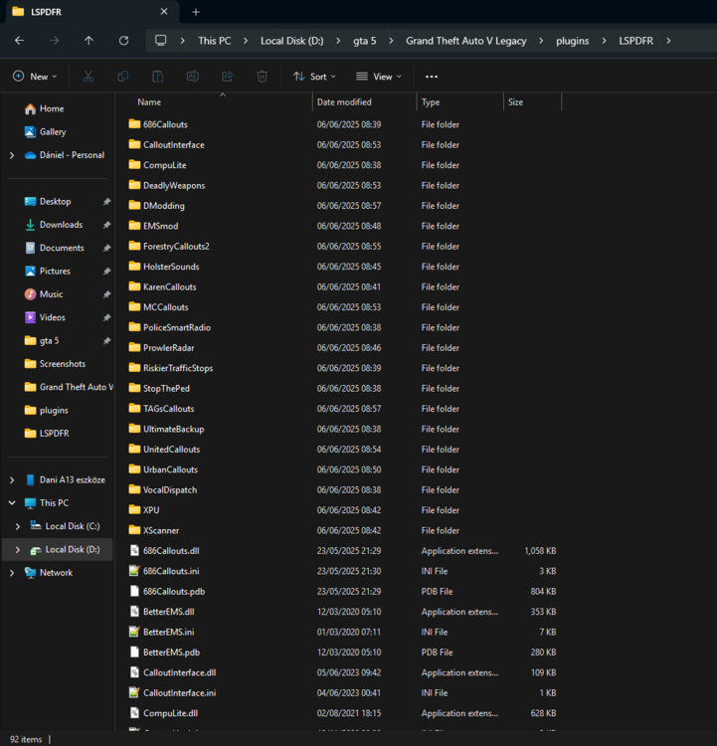Select the DeadlyWeapons folder
This screenshot has height=746, width=717.
[174, 185]
